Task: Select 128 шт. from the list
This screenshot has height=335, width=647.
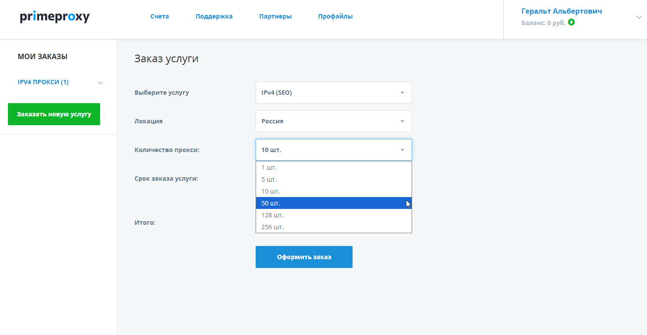Action: pyautogui.click(x=334, y=215)
